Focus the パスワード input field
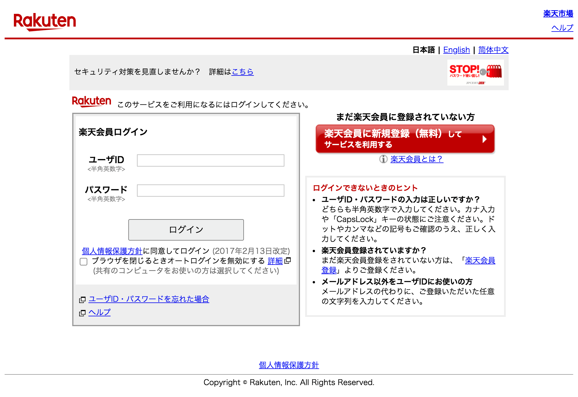 point(210,191)
